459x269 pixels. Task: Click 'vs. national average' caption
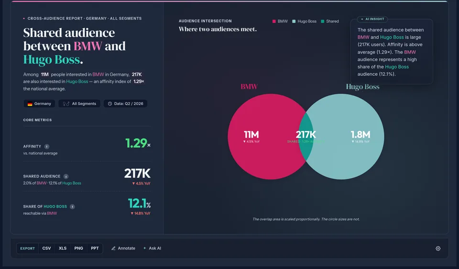coord(40,153)
